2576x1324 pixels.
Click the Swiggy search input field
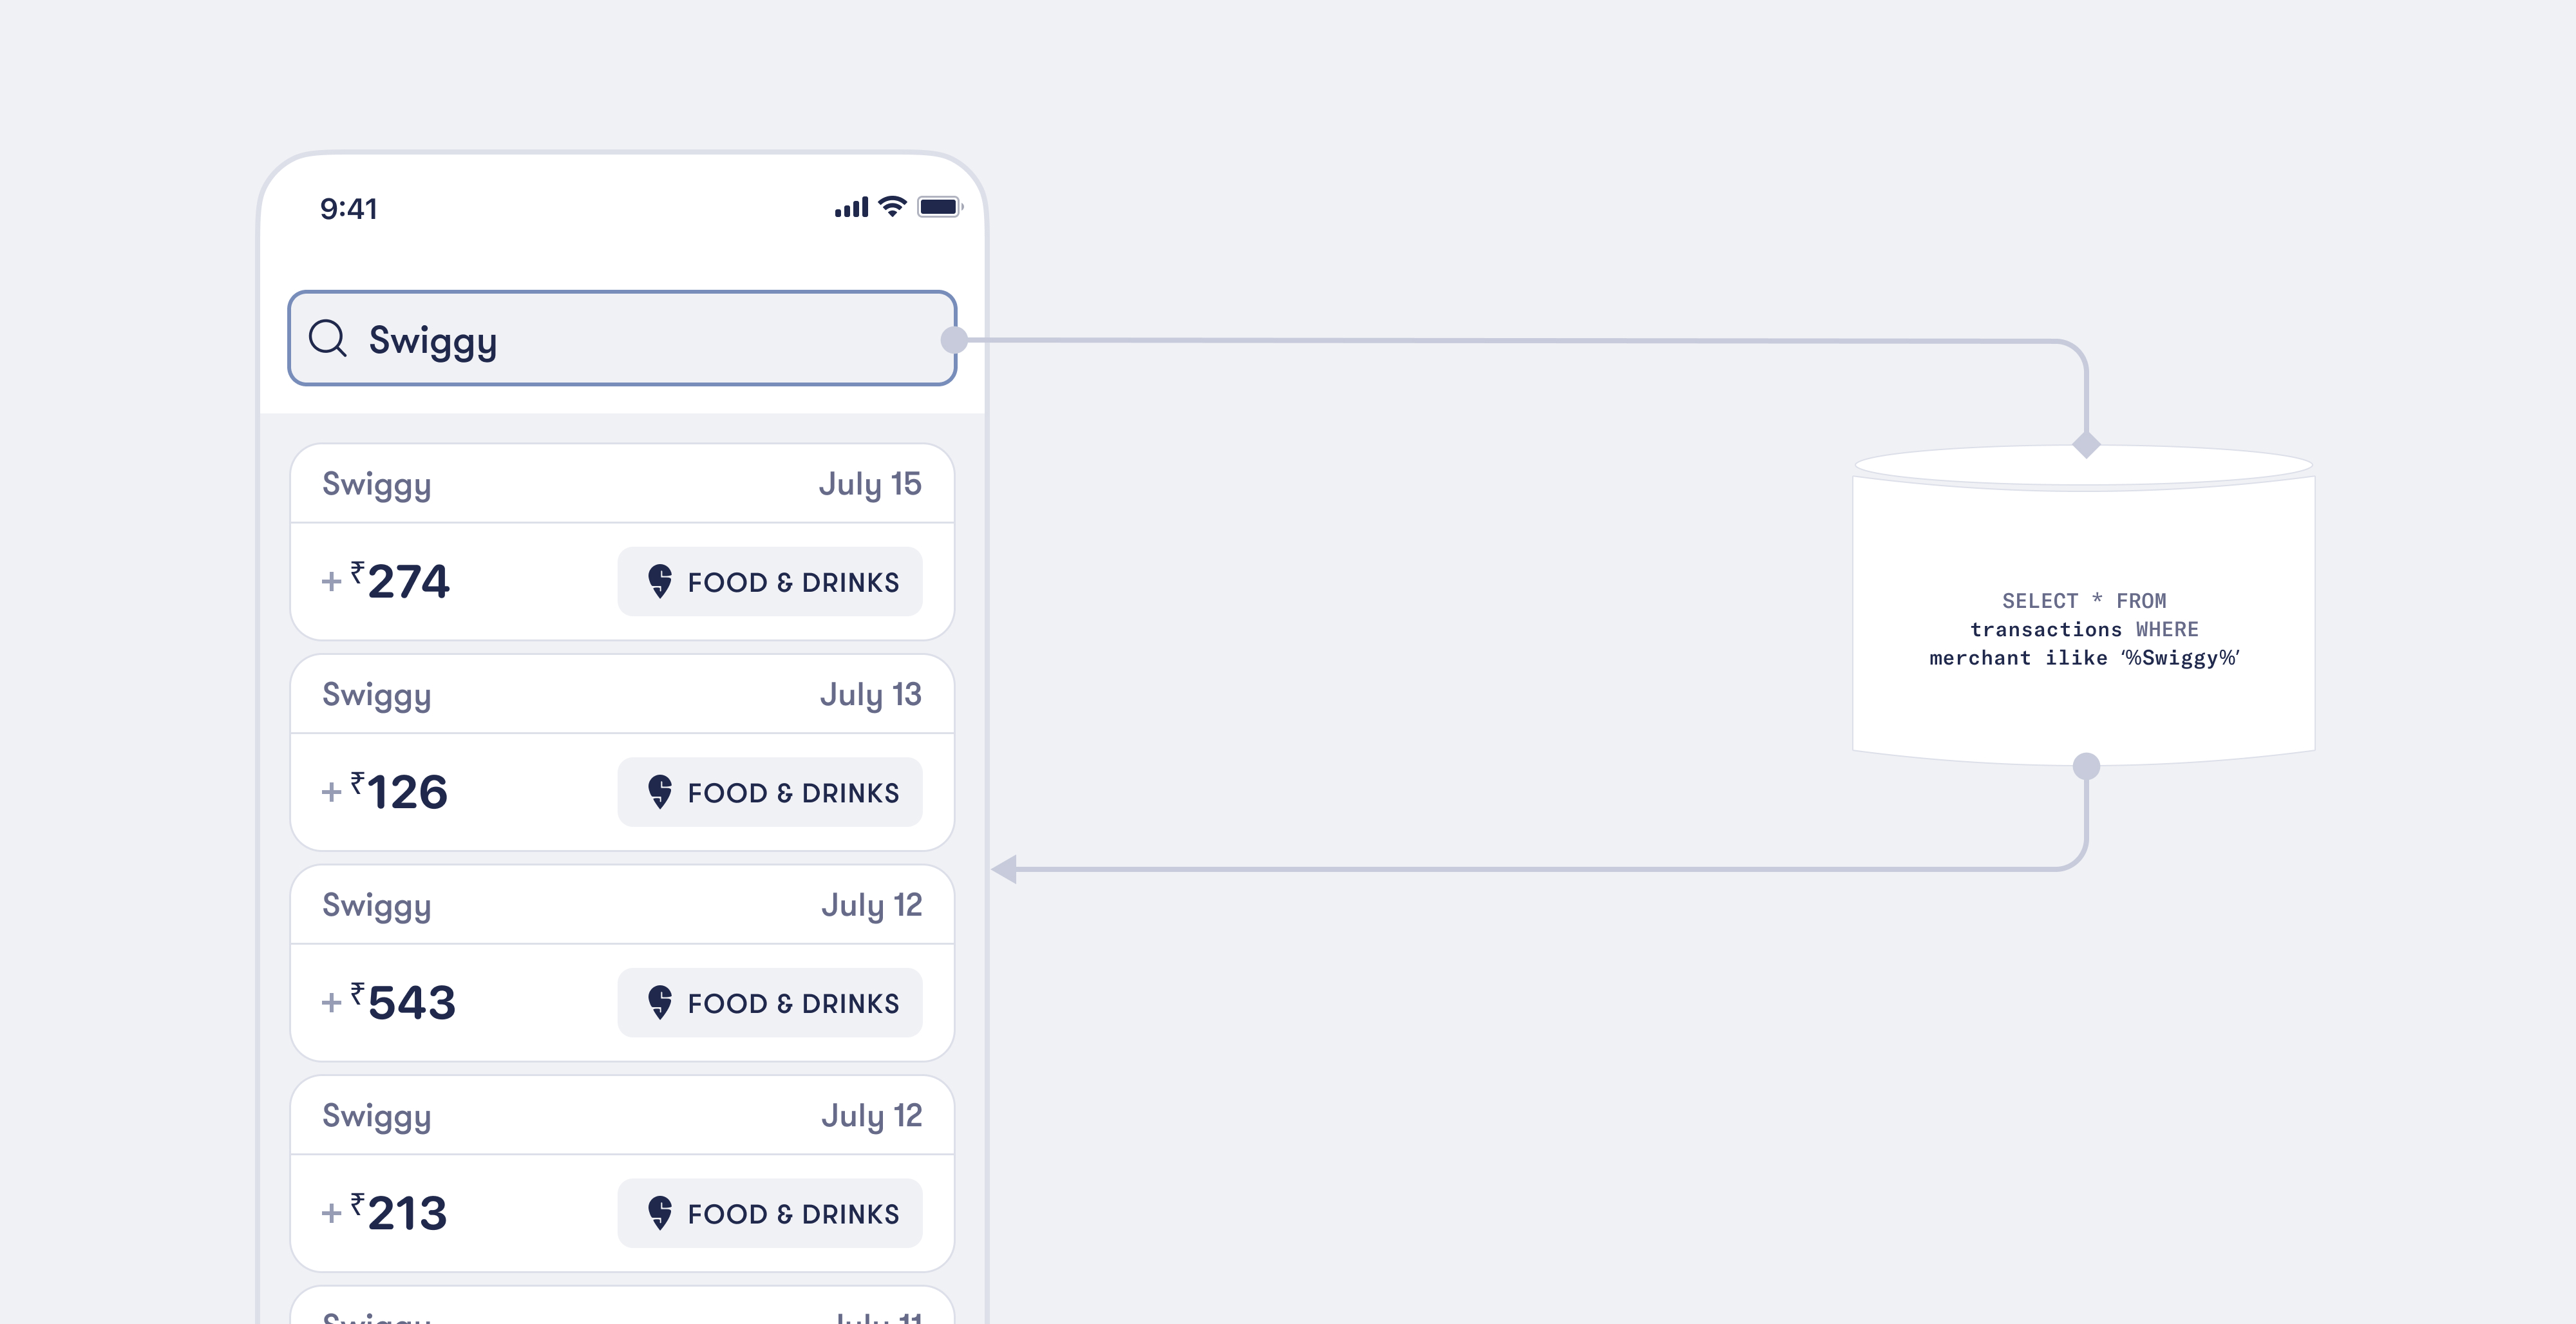622,338
